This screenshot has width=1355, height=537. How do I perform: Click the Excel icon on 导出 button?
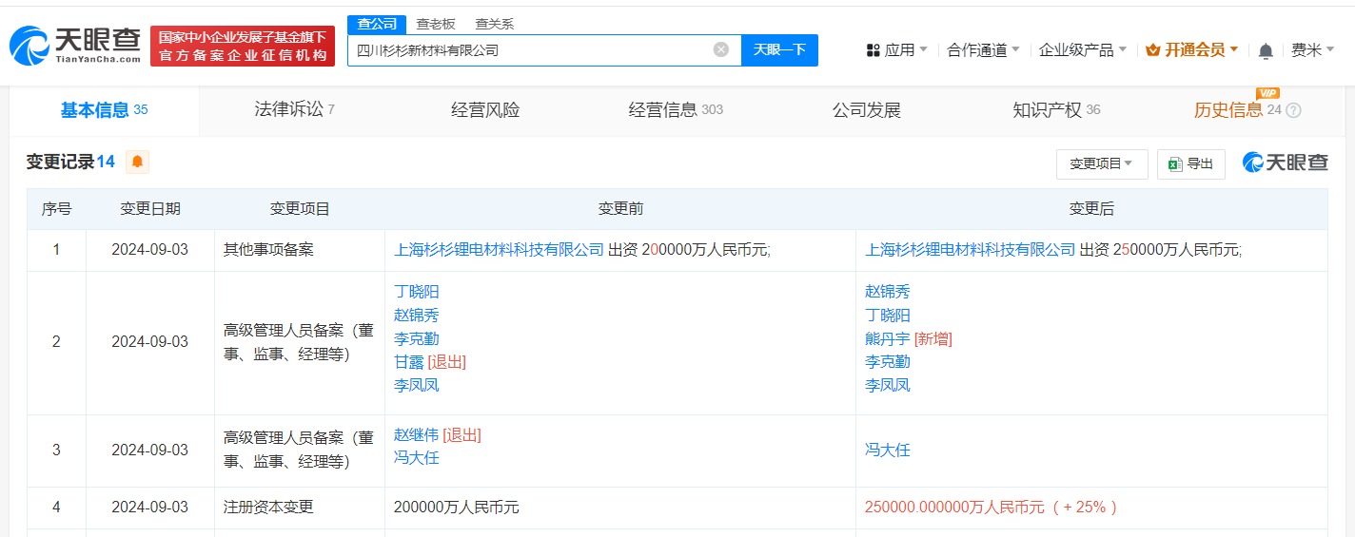coord(1175,163)
